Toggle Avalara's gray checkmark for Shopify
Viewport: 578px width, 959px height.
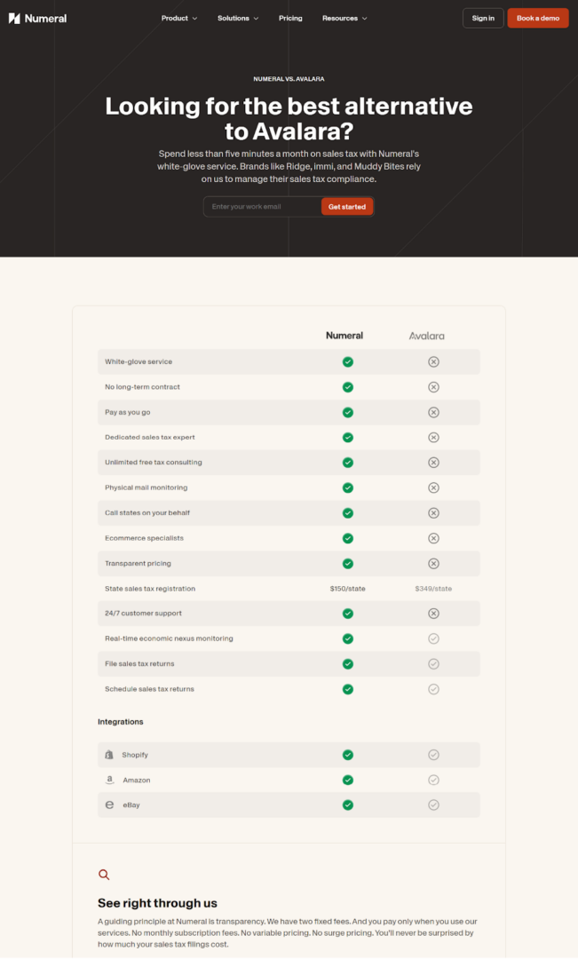(433, 754)
